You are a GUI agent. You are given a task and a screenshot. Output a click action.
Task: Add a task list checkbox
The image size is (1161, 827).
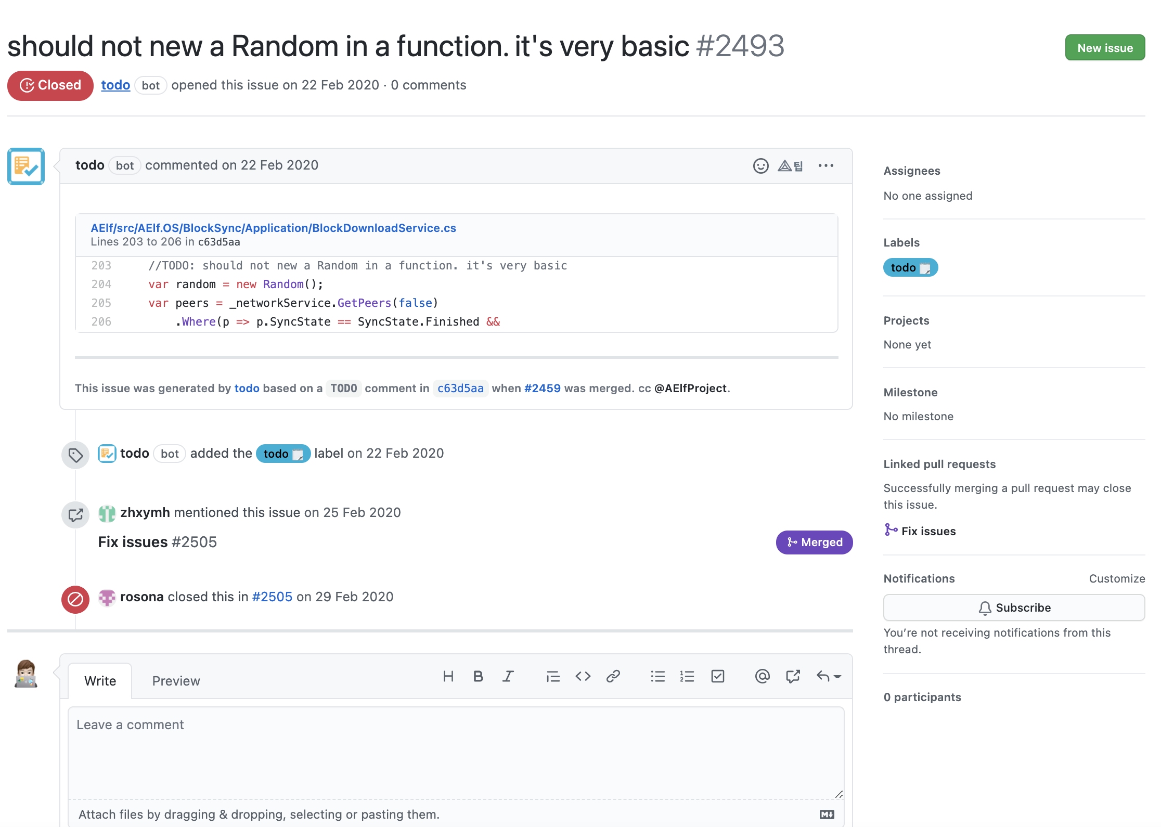tap(718, 676)
